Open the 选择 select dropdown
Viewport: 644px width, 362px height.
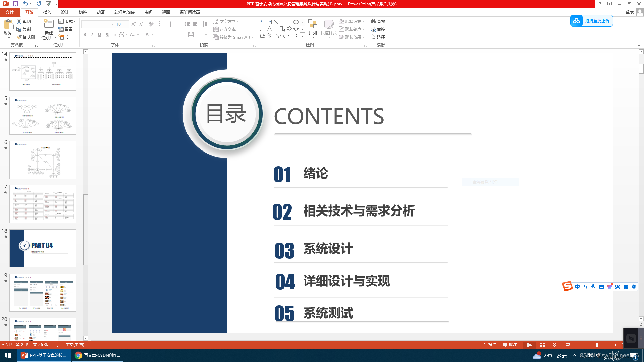click(x=380, y=37)
